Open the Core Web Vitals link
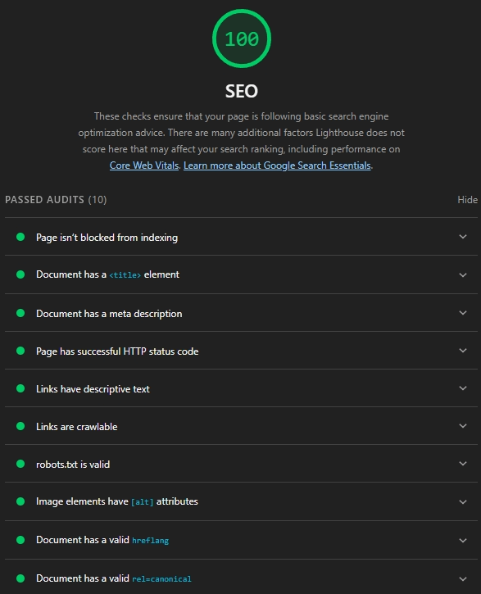The image size is (481, 594). tap(144, 166)
